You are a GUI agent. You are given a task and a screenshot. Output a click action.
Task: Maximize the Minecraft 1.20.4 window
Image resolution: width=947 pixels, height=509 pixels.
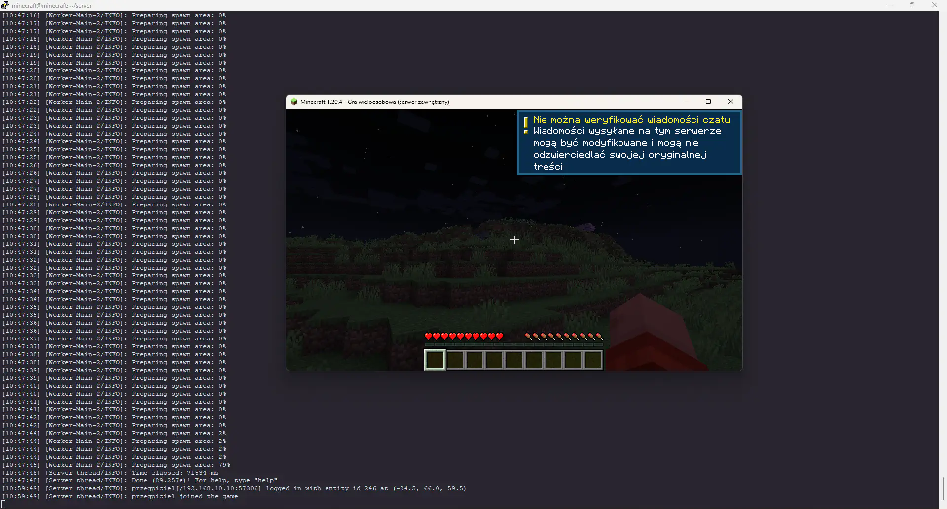tap(708, 102)
